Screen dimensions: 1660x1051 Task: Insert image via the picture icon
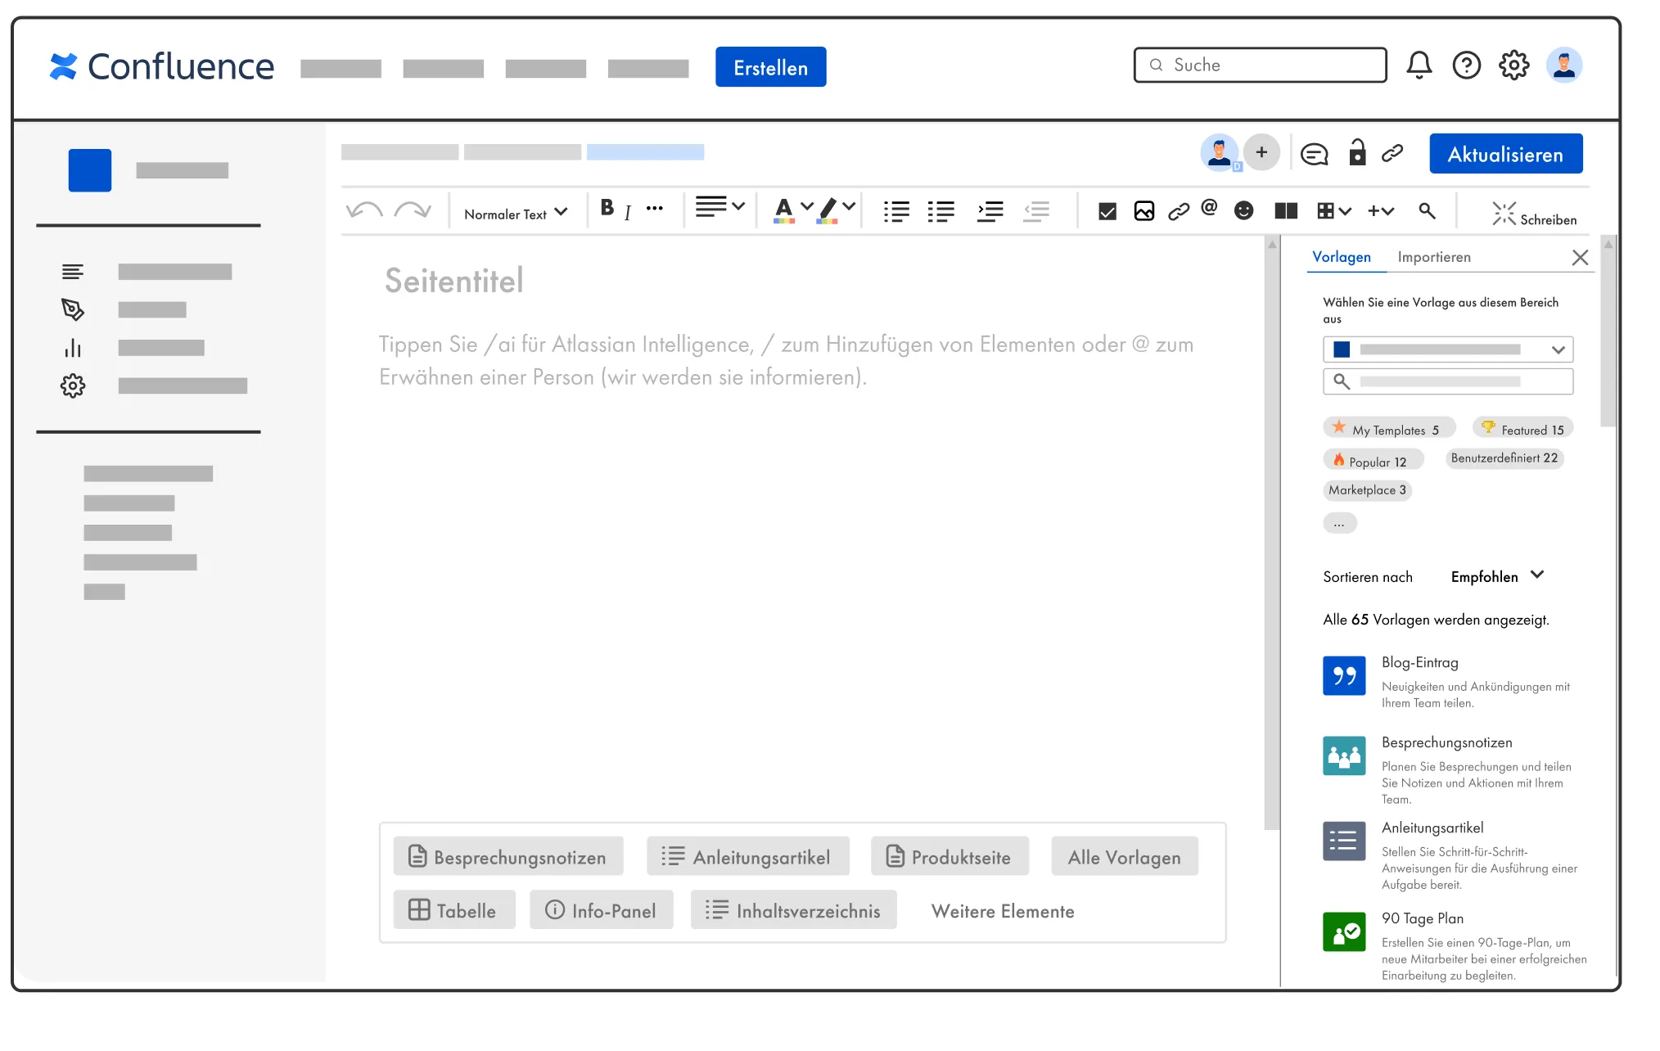[x=1144, y=211]
